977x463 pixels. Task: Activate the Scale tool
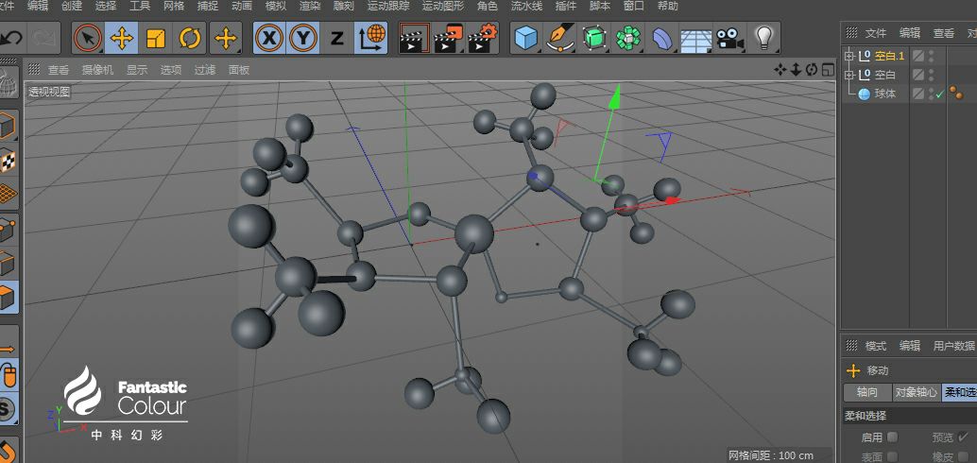click(156, 39)
